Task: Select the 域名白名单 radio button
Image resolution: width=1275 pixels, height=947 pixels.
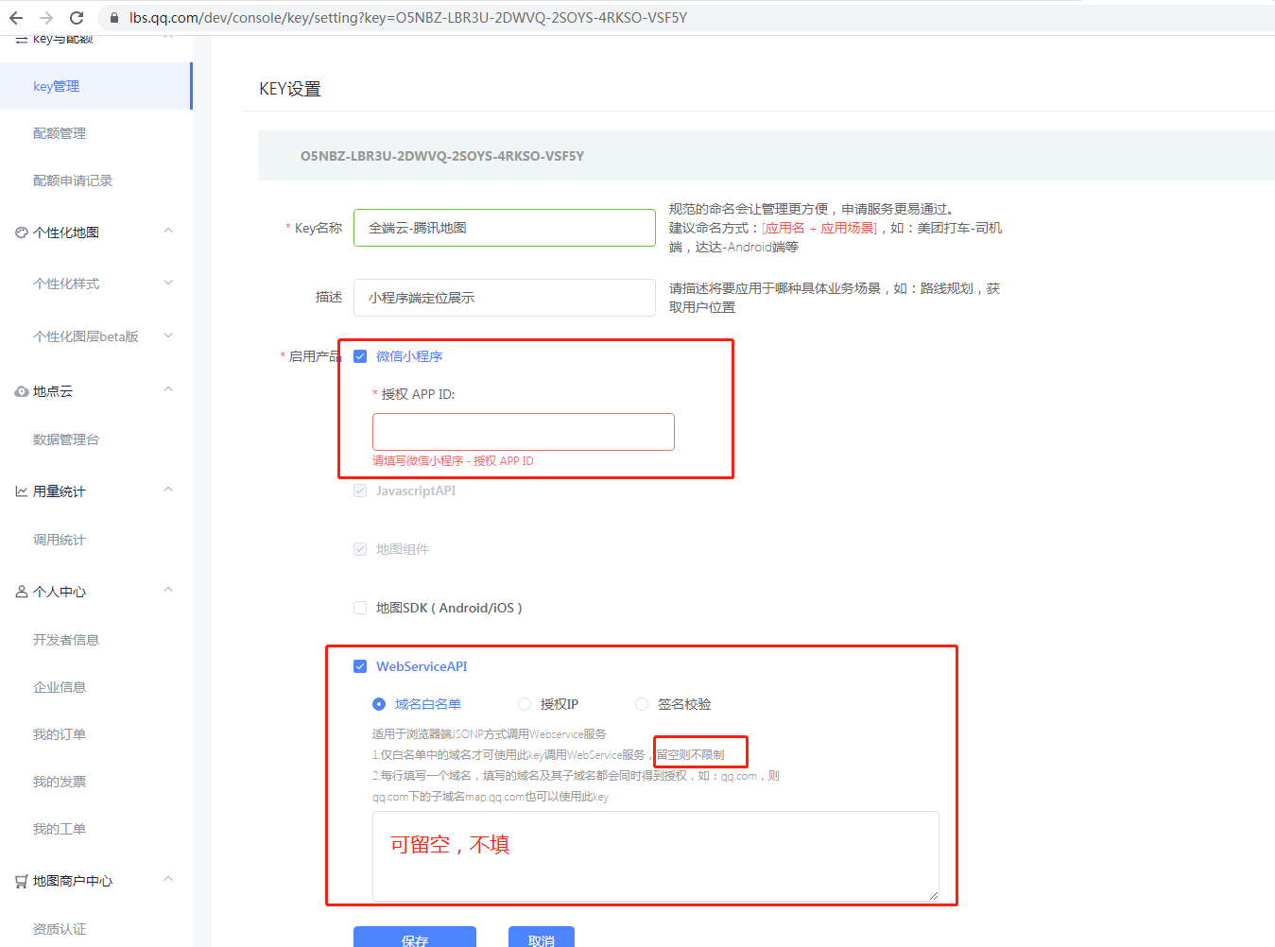Action: click(x=379, y=704)
